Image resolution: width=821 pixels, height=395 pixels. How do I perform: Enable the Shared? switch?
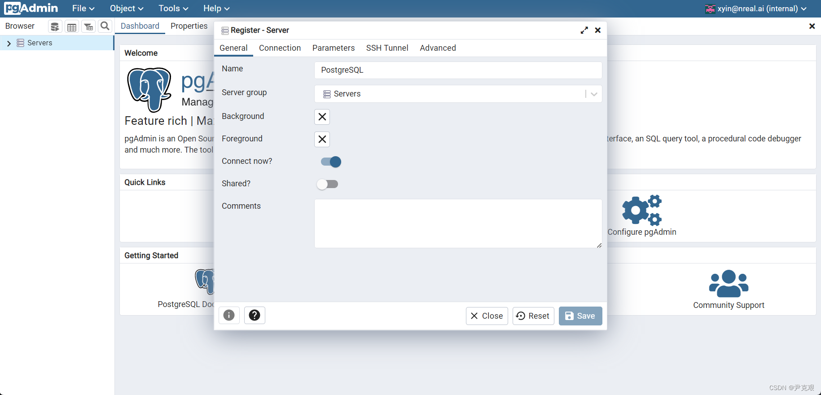tap(327, 184)
